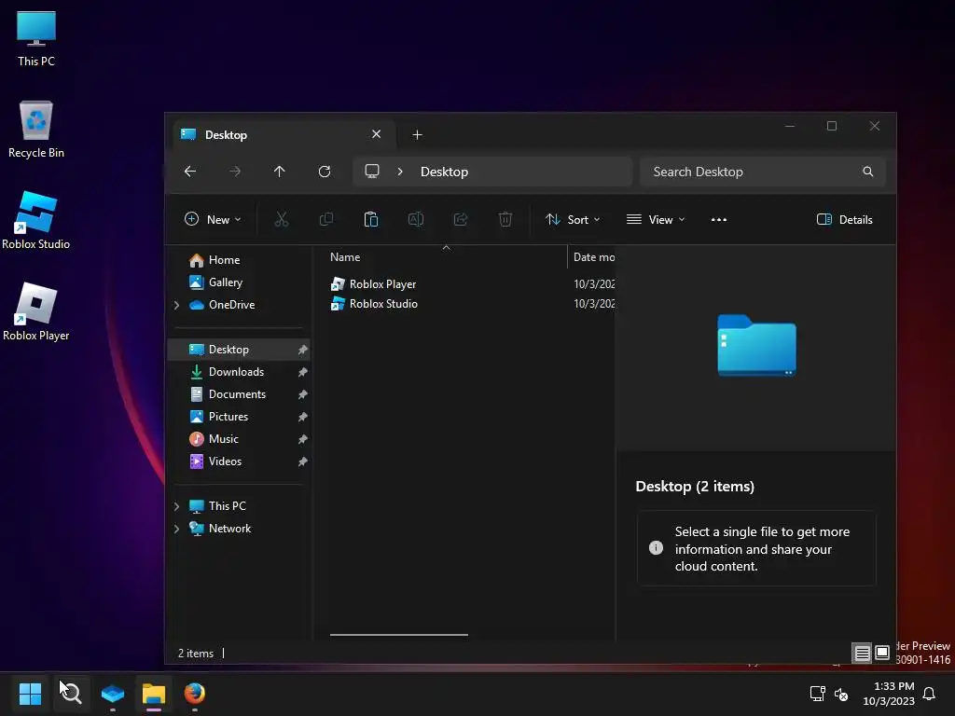Expand the OneDrive tree node
Screen dimensions: 955x716
click(176, 305)
